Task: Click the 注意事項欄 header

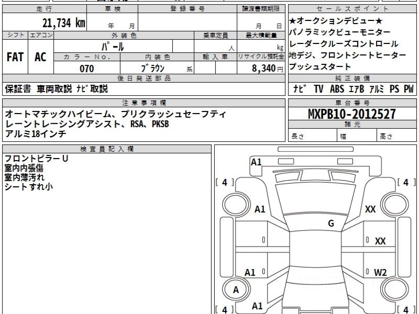Action: (x=144, y=103)
